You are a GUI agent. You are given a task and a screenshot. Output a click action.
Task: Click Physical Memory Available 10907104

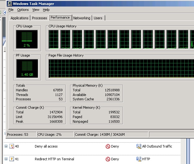(x=112, y=95)
